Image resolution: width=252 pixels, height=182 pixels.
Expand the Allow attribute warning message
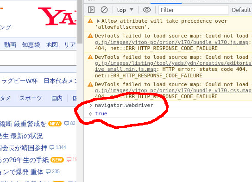[98, 21]
